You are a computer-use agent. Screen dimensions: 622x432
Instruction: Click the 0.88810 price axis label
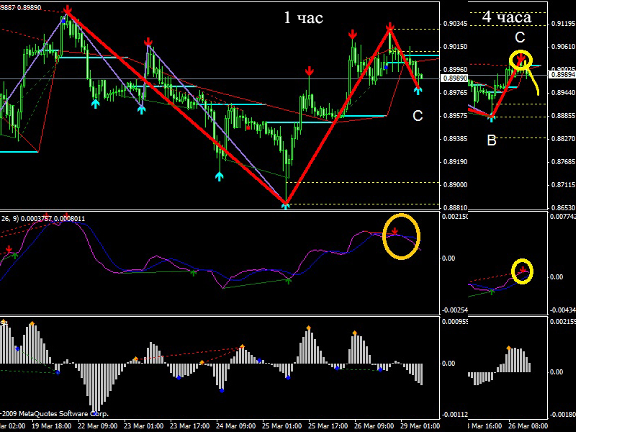(x=455, y=208)
